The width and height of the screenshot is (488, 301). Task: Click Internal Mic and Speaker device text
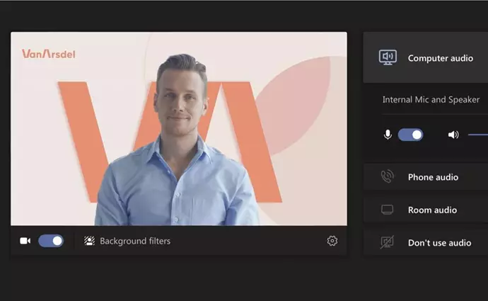click(x=431, y=100)
